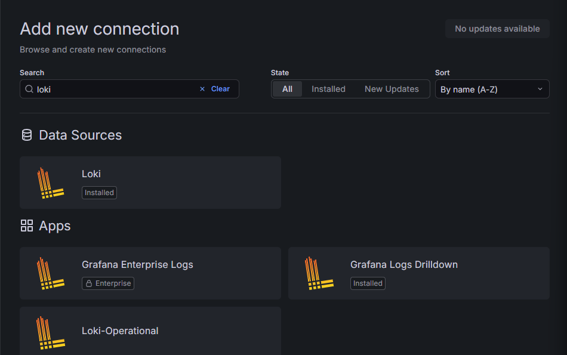Clear the search using the x icon
Screen dimensions: 567x355
click(x=202, y=88)
